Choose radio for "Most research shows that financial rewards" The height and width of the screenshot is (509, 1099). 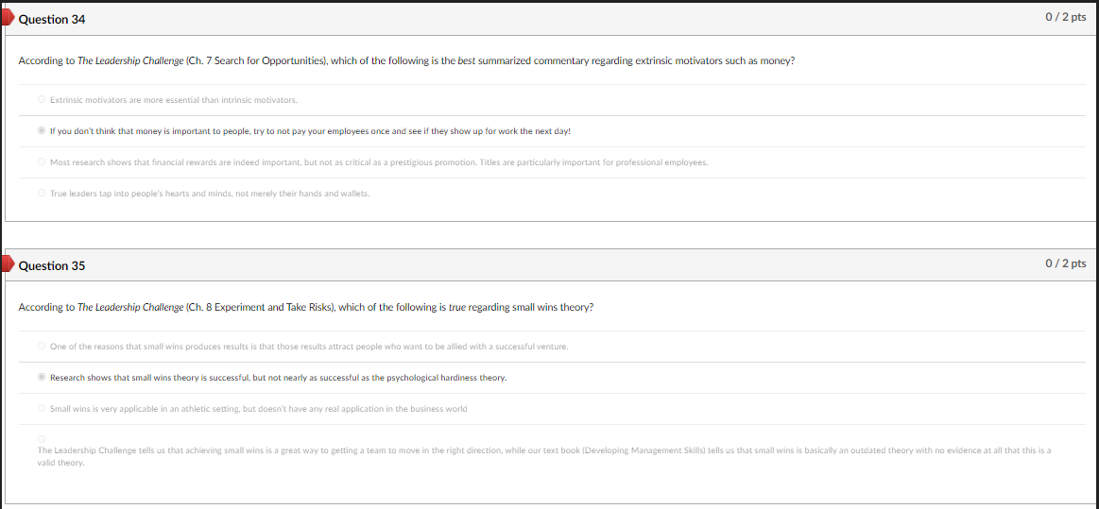coord(42,162)
